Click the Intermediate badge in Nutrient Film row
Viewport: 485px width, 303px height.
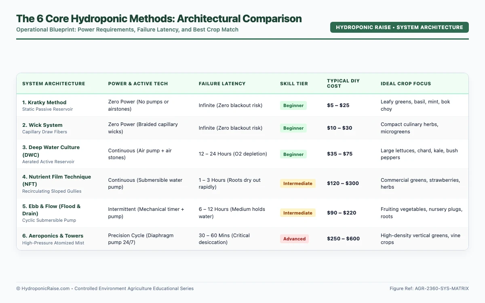tap(298, 183)
